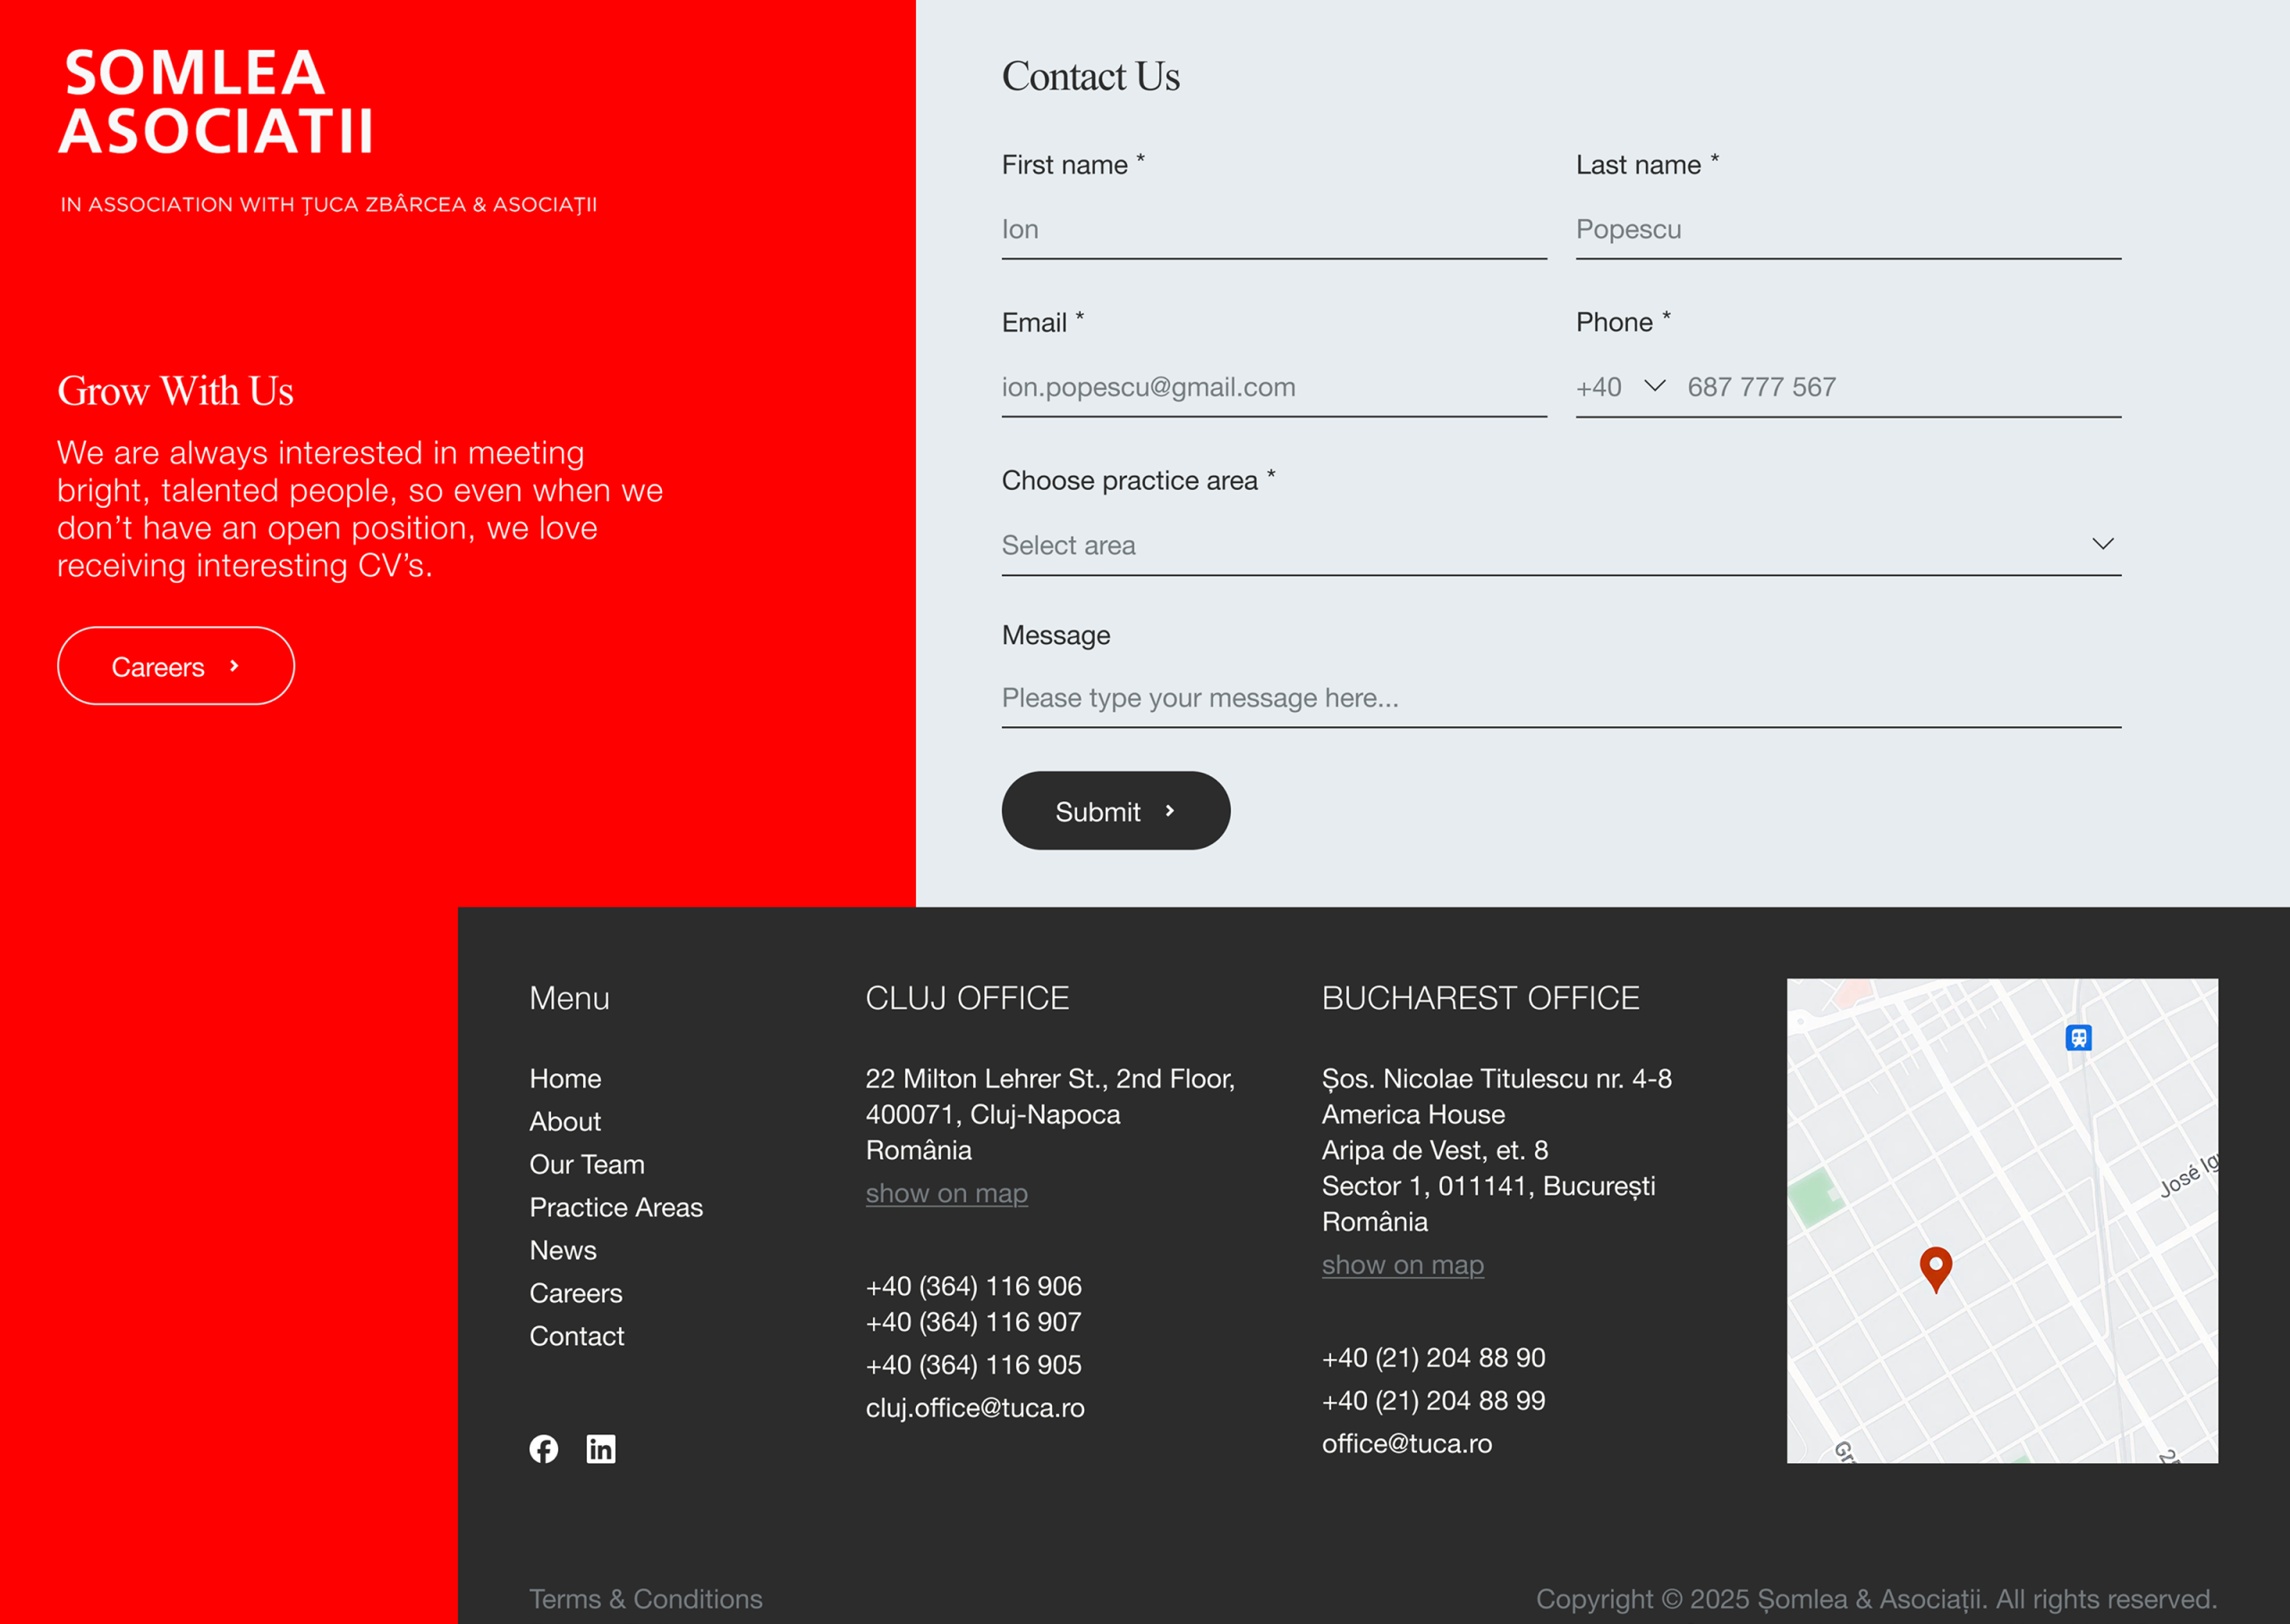The width and height of the screenshot is (2290, 1624).
Task: Focus the Last name input field
Action: coord(1848,230)
